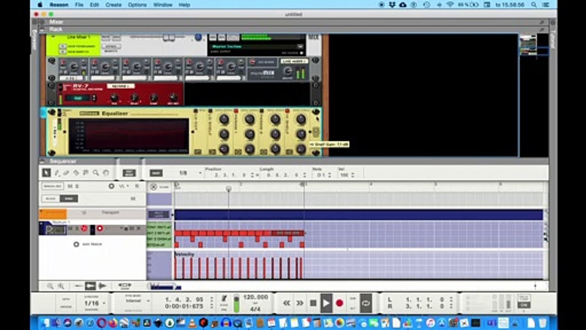Toggle the Snap button in sequencer toolbar
Screen dimensions: 586x330
tap(156, 173)
